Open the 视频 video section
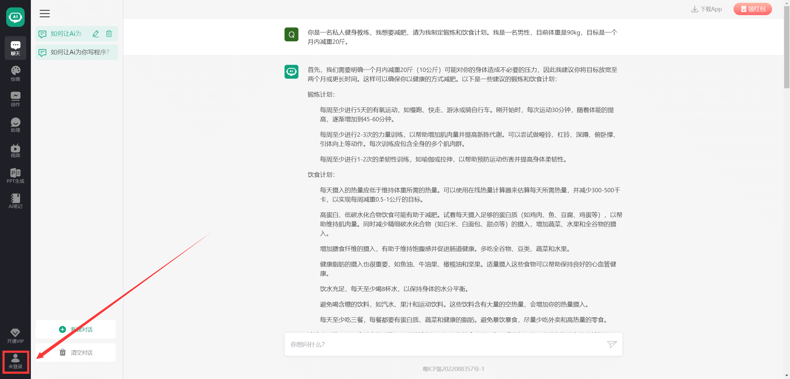Screen dimensions: 790x379 click(15, 150)
